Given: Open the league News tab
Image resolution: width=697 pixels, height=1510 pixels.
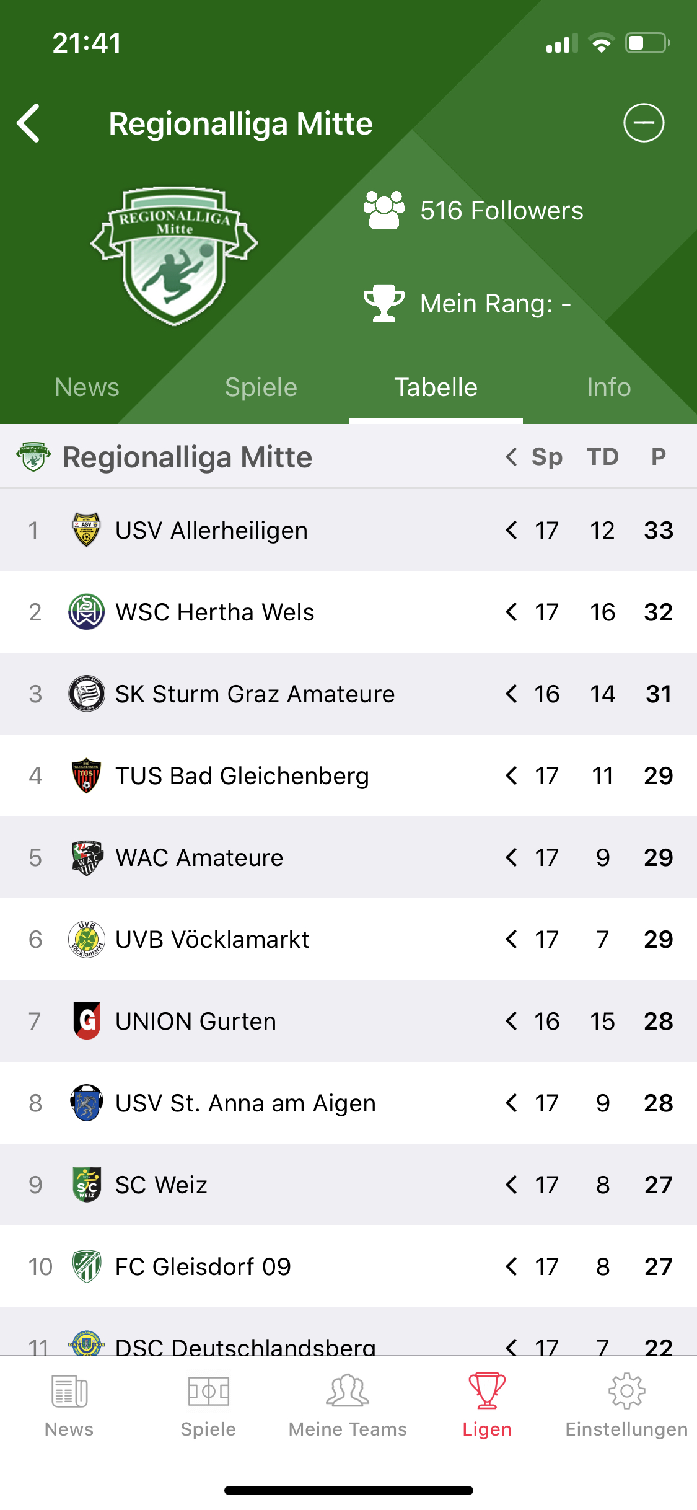Looking at the screenshot, I should click(x=87, y=387).
